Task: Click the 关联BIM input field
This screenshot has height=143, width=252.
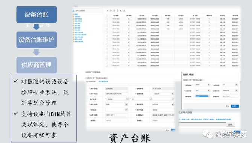Action: pyautogui.click(x=163, y=115)
